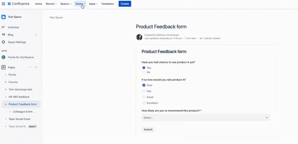
Task: Expand the Forums page tree item
Action: point(6,82)
